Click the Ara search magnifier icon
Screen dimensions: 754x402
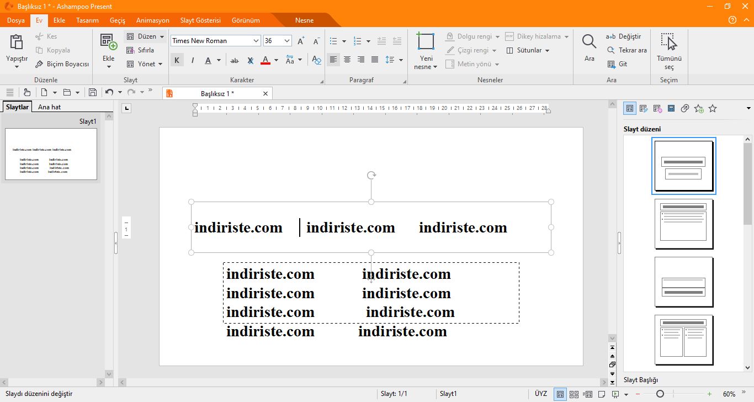(x=590, y=42)
